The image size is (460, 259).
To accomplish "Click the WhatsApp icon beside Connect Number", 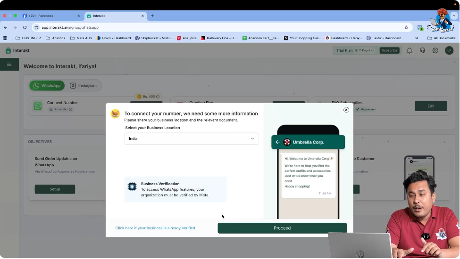I will tap(38, 106).
